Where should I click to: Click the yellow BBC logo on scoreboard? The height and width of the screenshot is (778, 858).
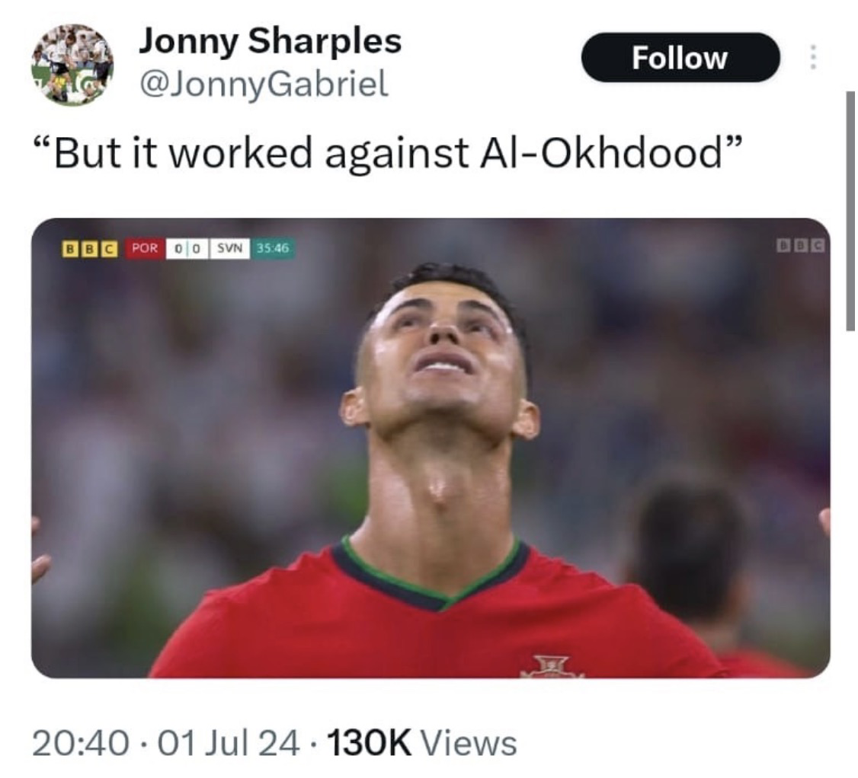(90, 249)
